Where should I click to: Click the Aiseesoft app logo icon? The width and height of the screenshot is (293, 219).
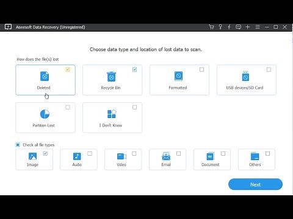click(x=8, y=27)
